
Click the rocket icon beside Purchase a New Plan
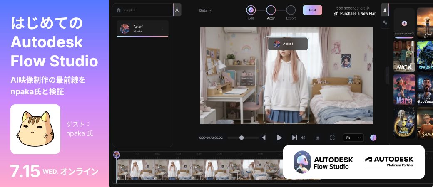click(336, 14)
